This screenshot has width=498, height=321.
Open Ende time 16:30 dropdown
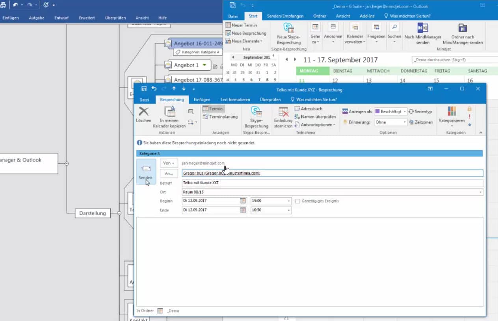(289, 210)
